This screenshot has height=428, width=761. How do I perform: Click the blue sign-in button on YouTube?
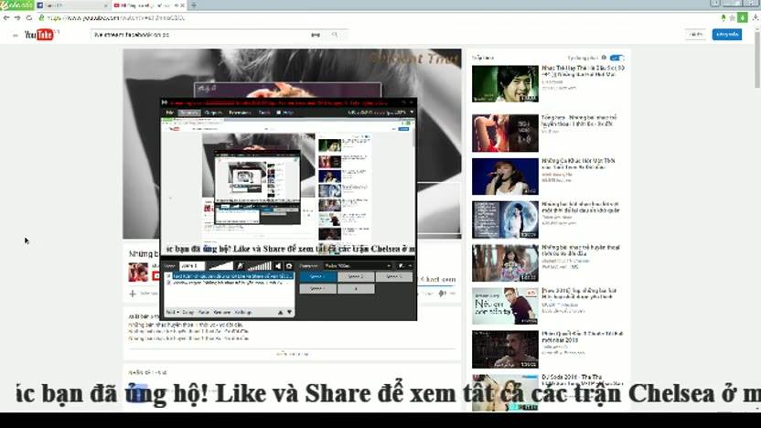[x=727, y=35]
